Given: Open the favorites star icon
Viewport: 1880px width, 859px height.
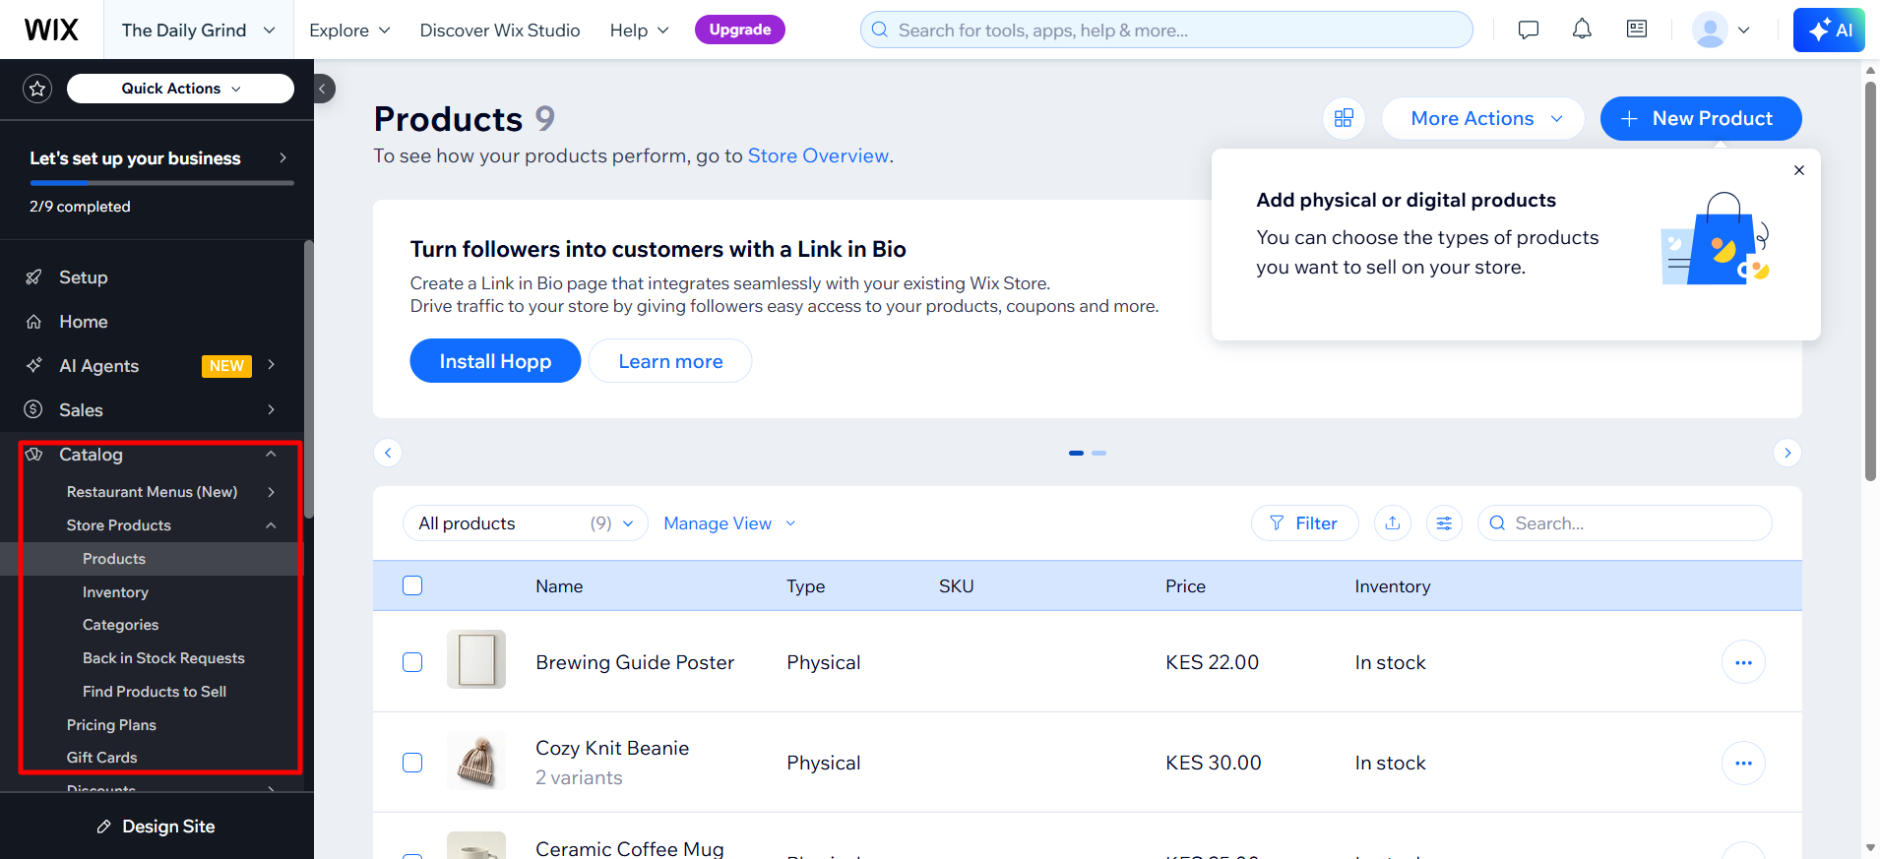Looking at the screenshot, I should (37, 89).
